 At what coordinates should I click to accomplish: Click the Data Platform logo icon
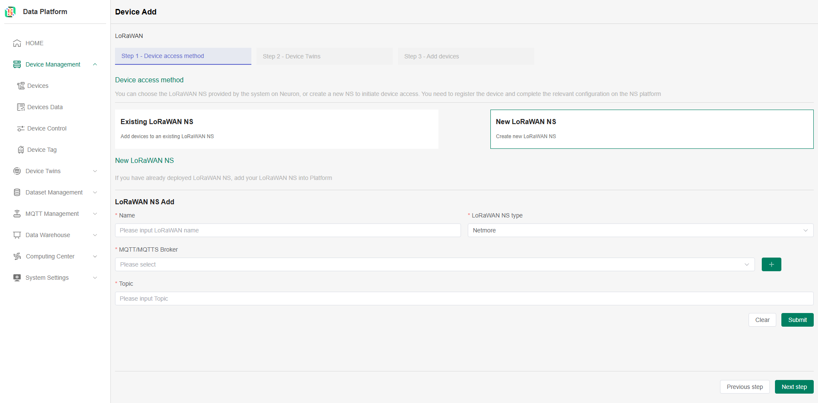10,12
